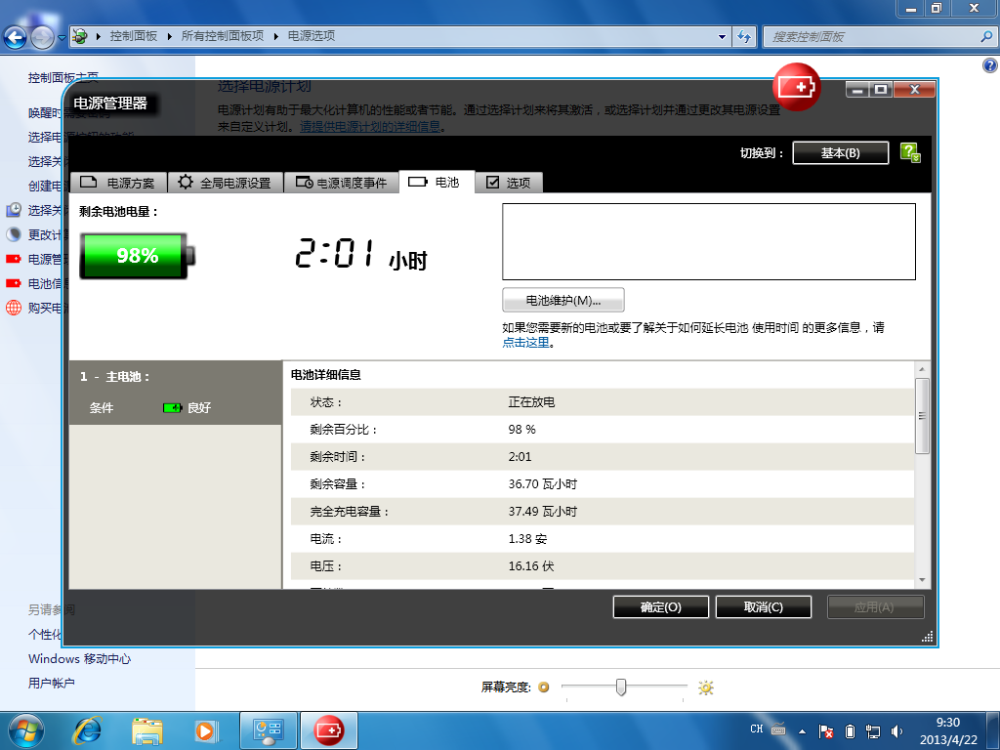1000x750 pixels.
Task: Open Windows Media Player from taskbar
Action: pyautogui.click(x=205, y=730)
